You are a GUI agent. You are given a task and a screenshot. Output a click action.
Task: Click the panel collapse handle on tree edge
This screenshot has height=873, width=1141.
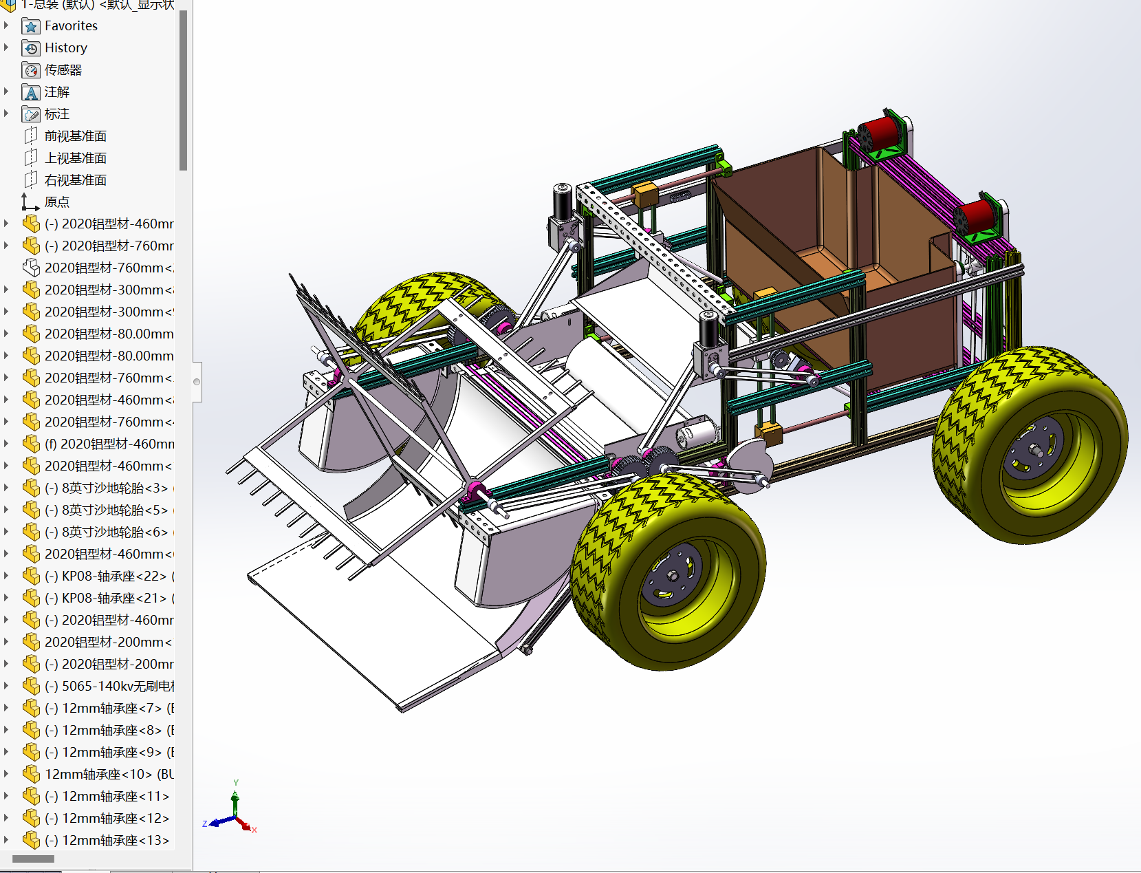tap(197, 382)
